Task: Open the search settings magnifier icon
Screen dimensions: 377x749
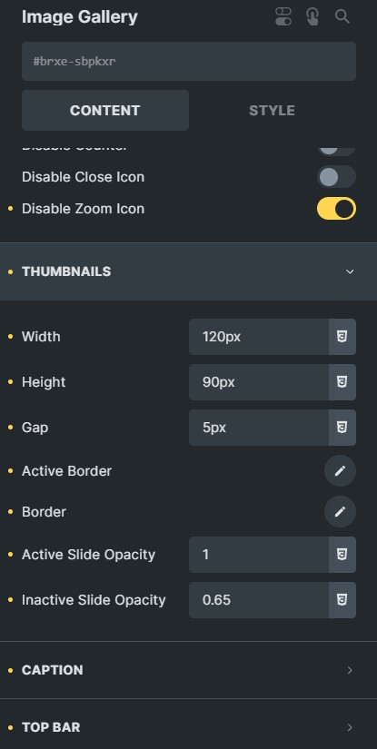Action: tap(342, 16)
